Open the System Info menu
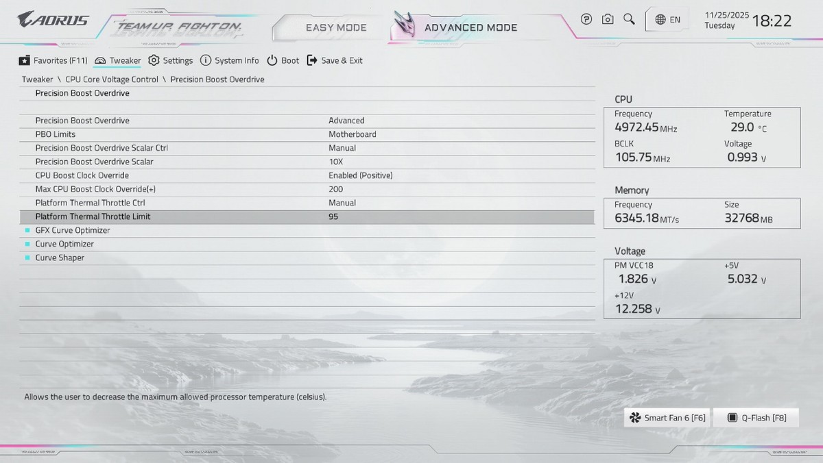823x463 pixels. (230, 60)
